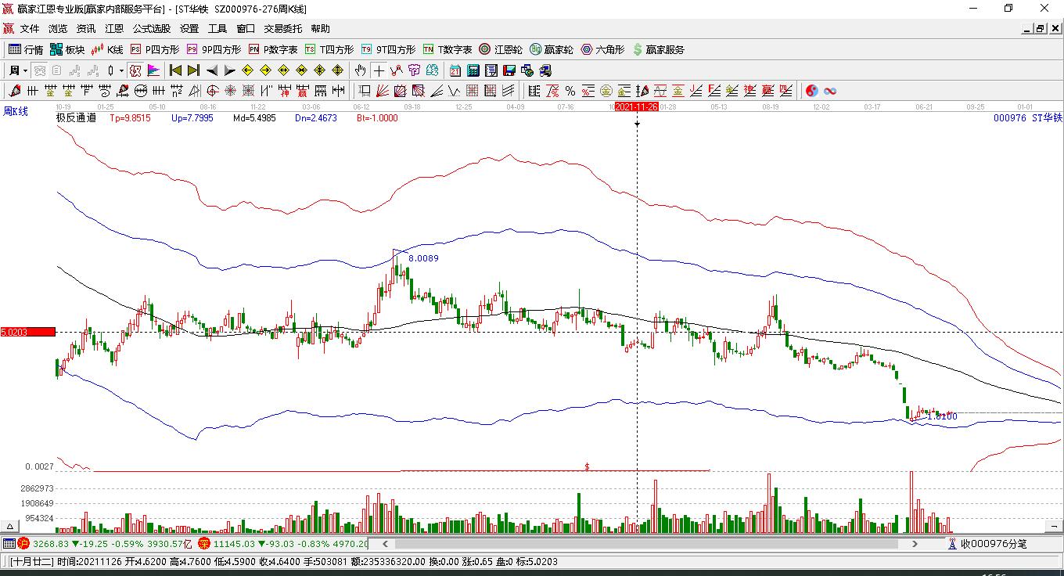Viewport: 1064px width, 576px height.
Task: Click the yellow diamond left-arrow icon
Action: pyautogui.click(x=248, y=70)
